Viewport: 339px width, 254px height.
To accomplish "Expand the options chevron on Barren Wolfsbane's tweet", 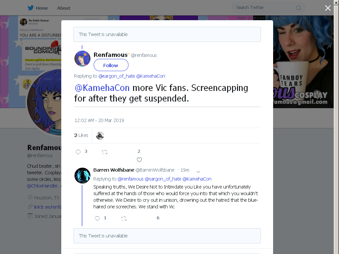I will click(198, 172).
